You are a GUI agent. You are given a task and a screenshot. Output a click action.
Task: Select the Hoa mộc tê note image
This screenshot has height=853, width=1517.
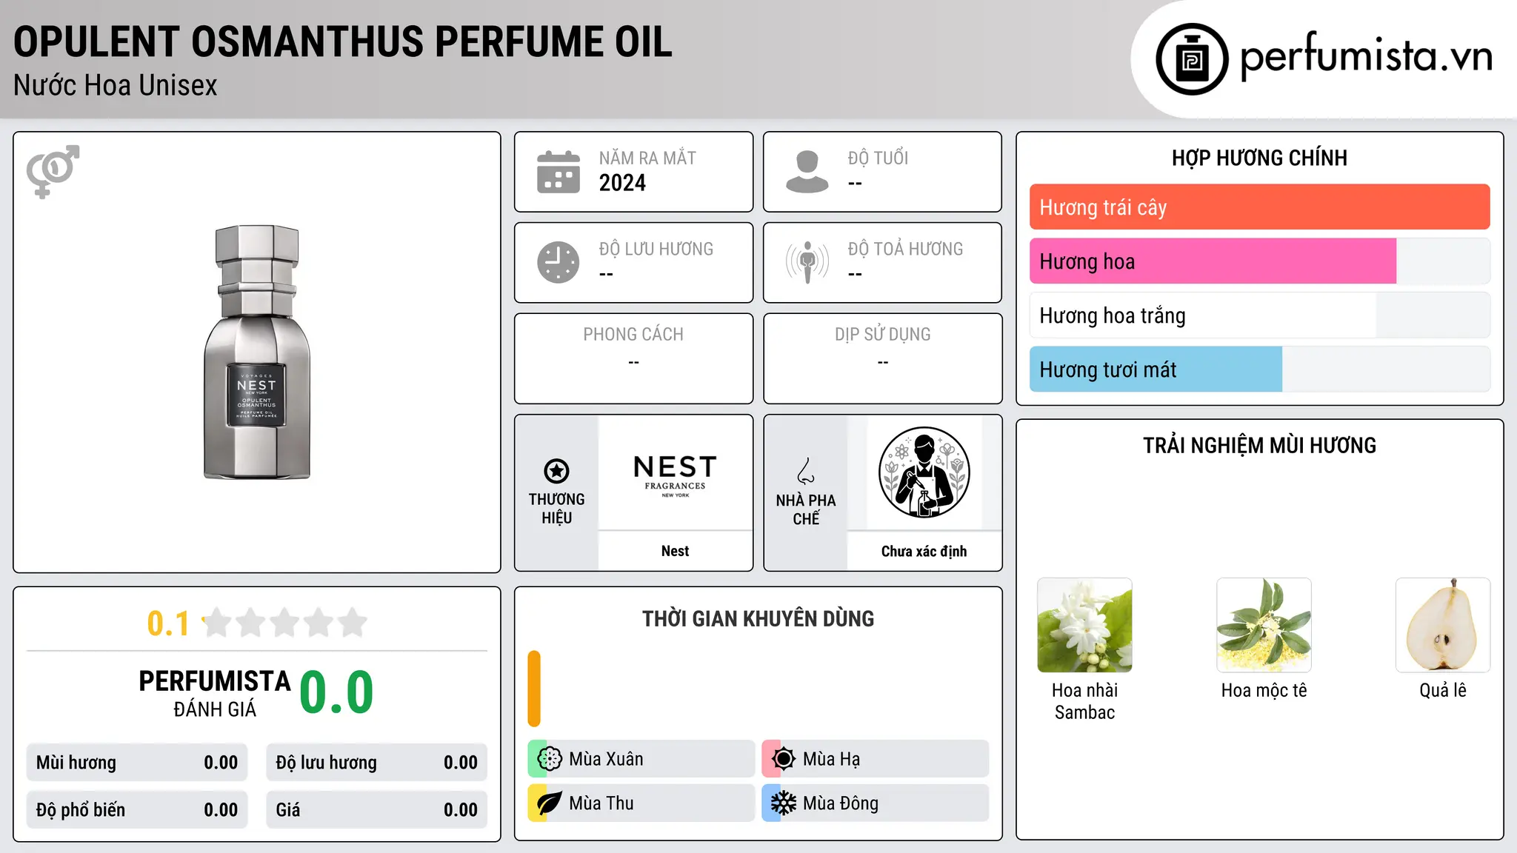coord(1264,625)
